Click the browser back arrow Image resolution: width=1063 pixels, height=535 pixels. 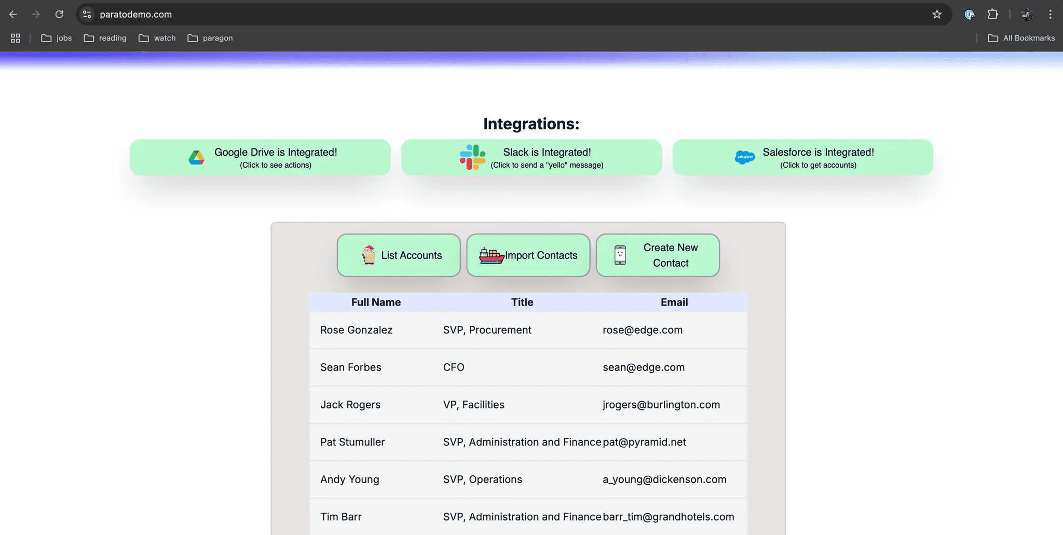(13, 15)
